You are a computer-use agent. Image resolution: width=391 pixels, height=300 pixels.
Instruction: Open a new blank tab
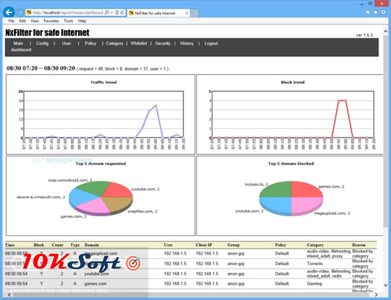194,13
